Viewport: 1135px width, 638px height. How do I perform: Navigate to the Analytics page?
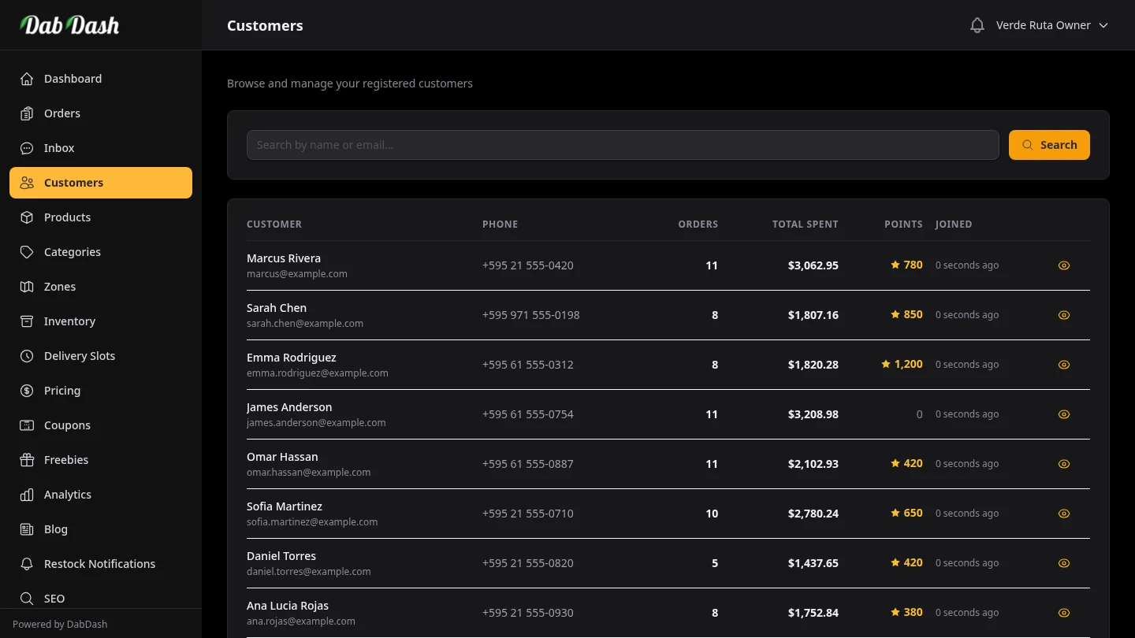67,494
